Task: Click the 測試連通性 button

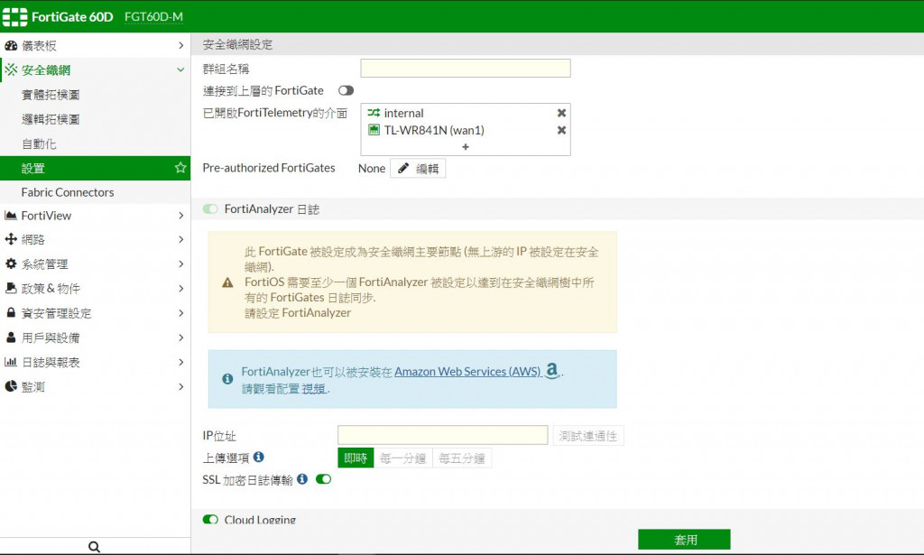Action: 588,436
